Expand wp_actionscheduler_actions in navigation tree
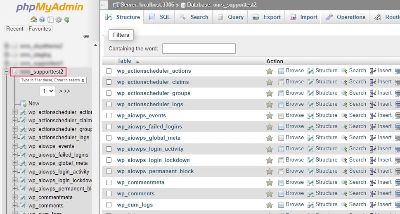This screenshot has width=400, height=214. (x=14, y=112)
